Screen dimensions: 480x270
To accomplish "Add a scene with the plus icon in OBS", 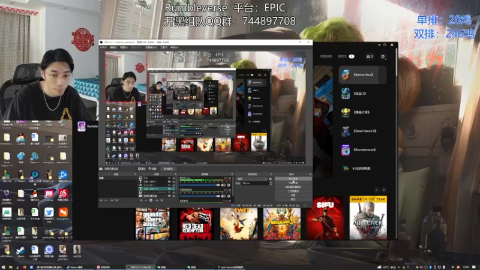I will [x=101, y=200].
